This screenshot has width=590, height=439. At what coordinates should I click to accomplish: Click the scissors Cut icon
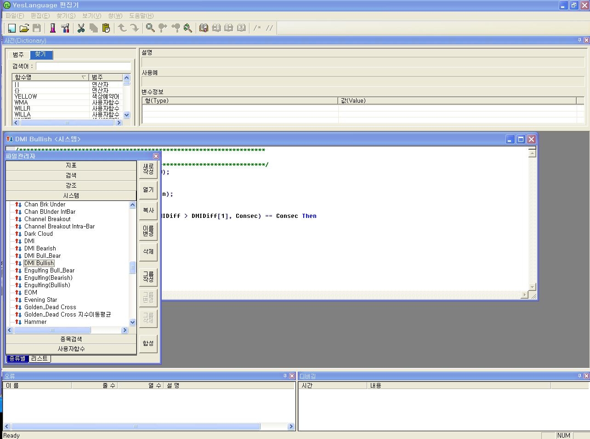81,28
